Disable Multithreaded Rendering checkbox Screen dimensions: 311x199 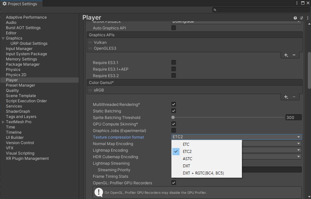click(x=174, y=104)
